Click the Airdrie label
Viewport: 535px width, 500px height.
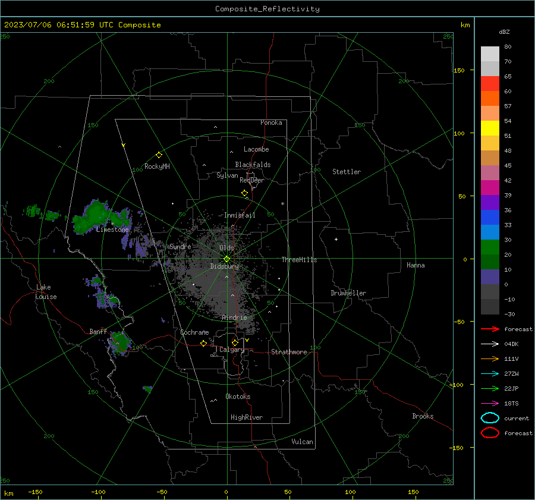click(234, 317)
